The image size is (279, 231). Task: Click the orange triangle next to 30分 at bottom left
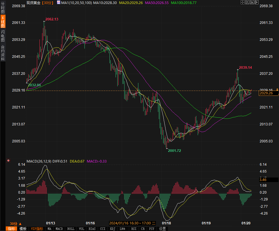click(x=20, y=224)
